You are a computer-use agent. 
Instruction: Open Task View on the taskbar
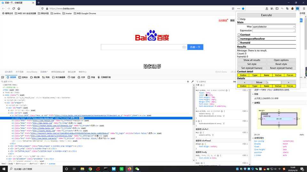point(74,169)
